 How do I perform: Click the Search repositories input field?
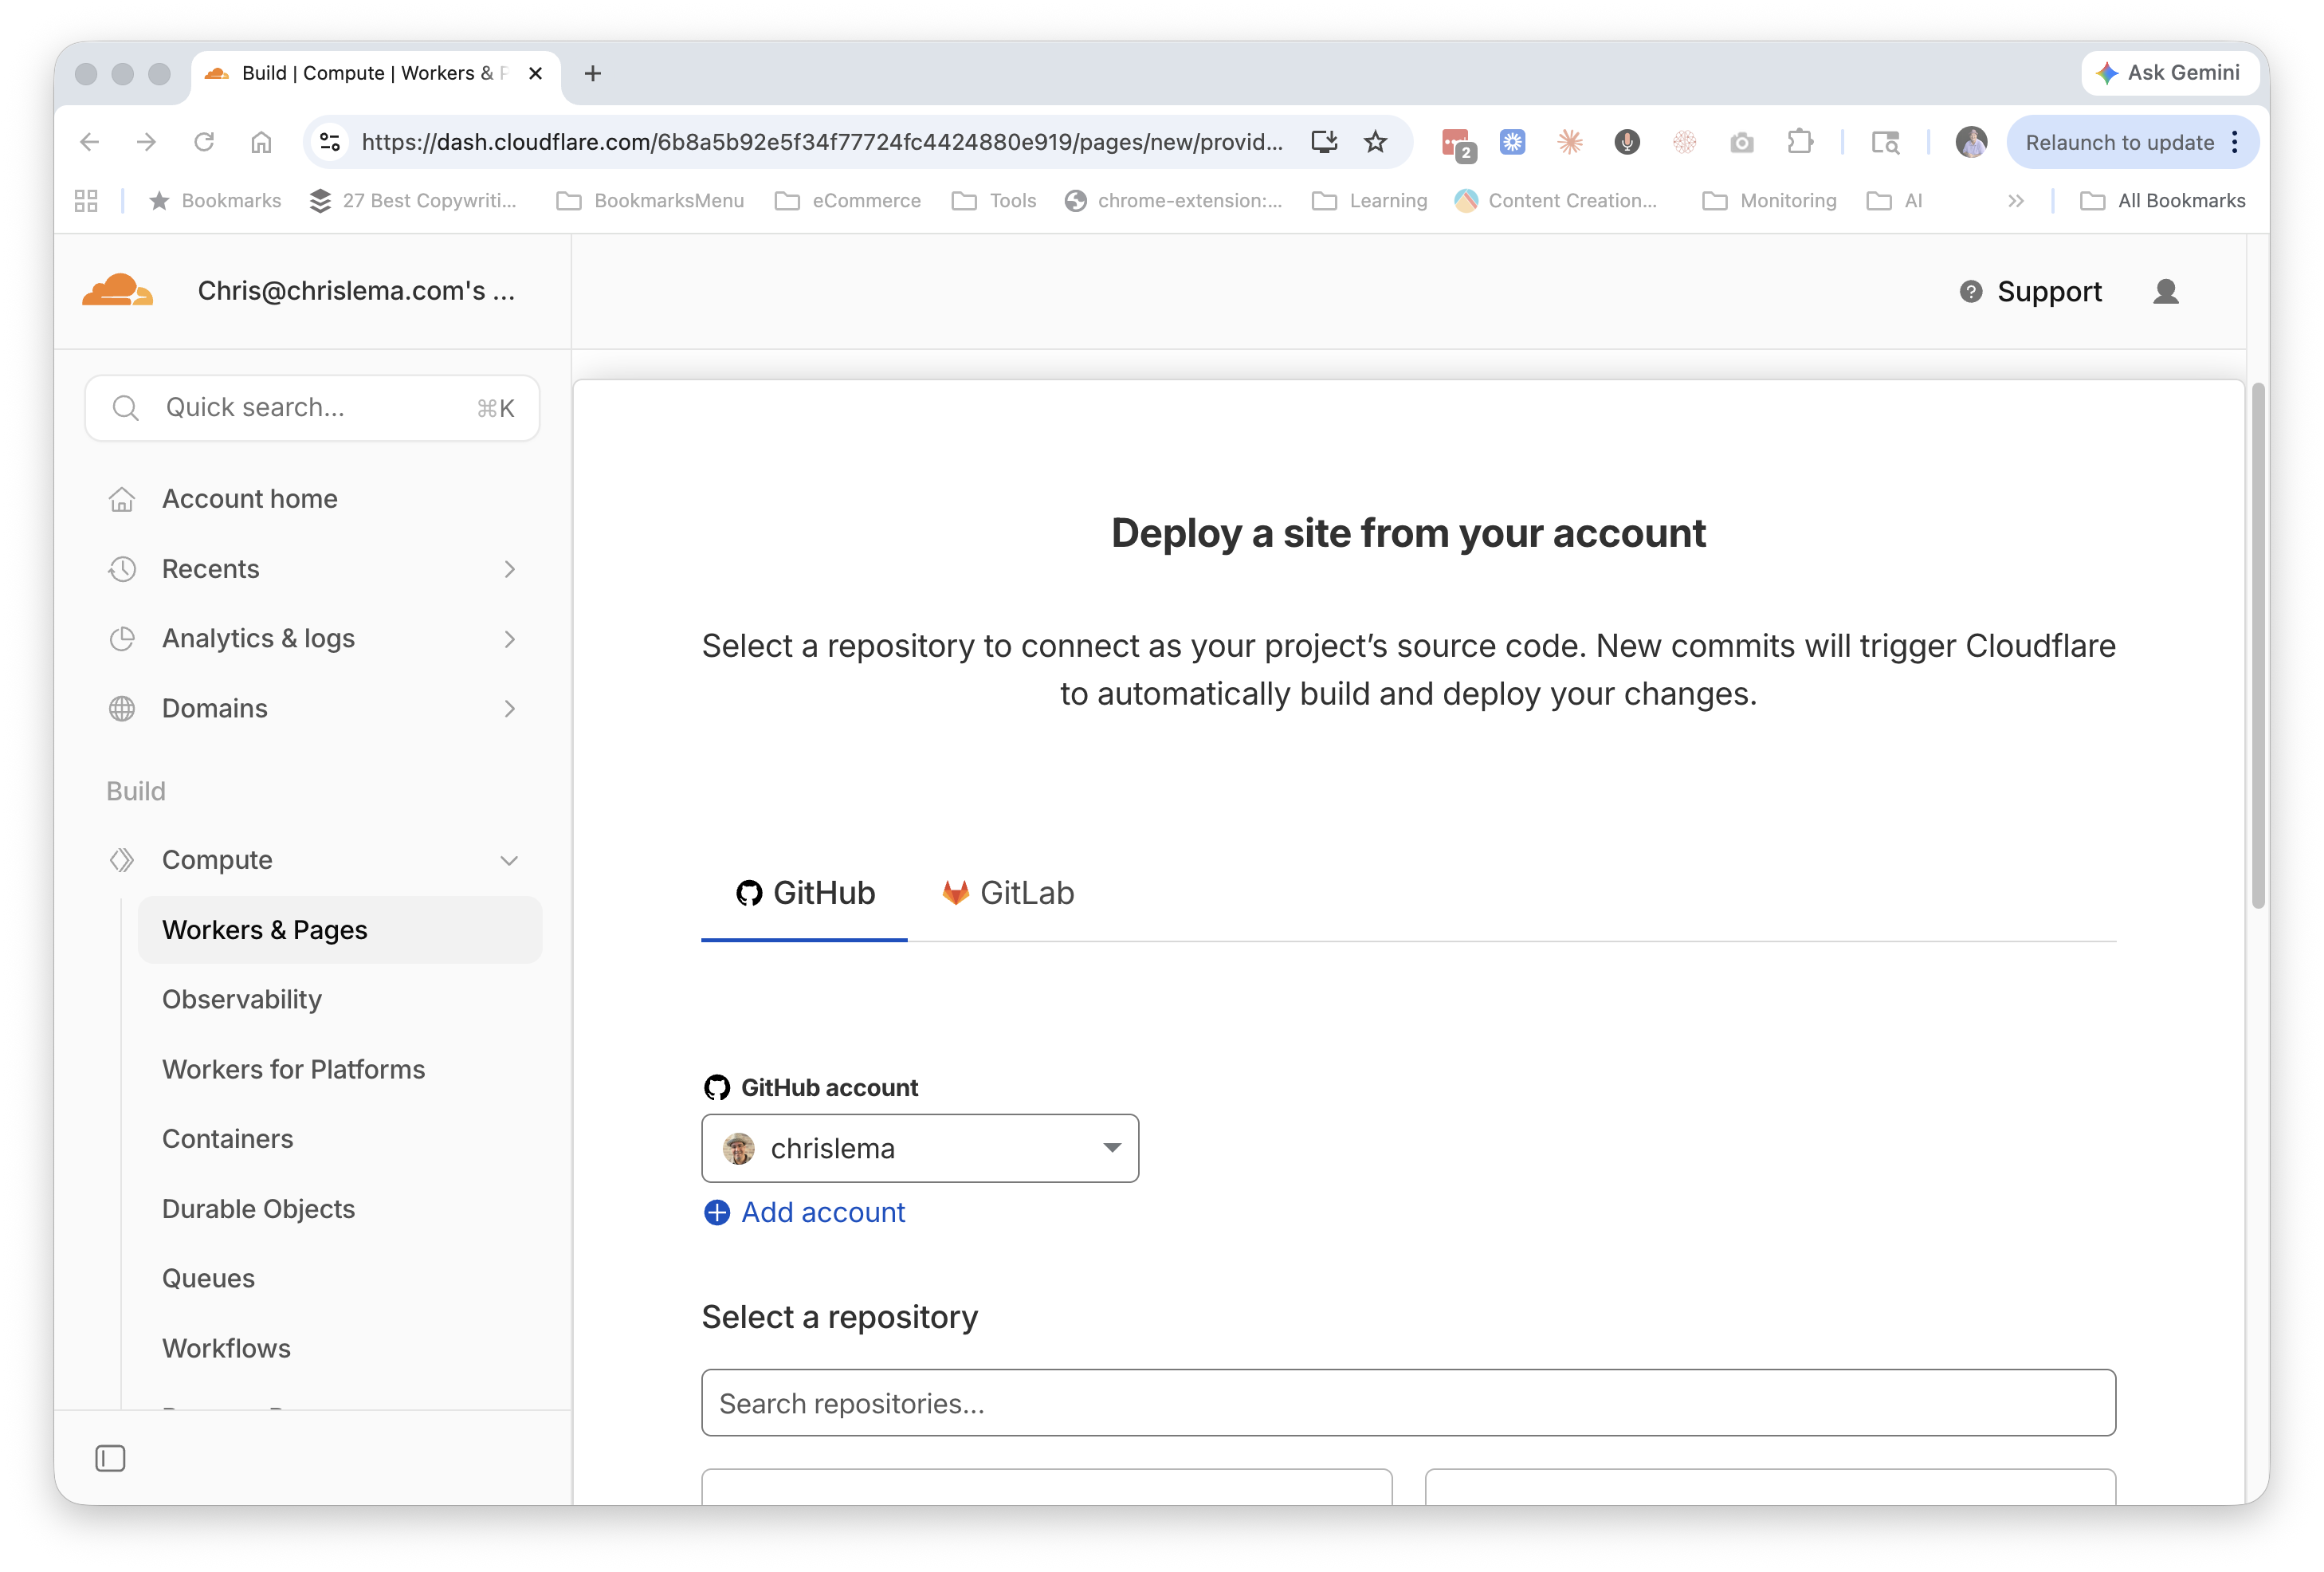[x=1407, y=1403]
